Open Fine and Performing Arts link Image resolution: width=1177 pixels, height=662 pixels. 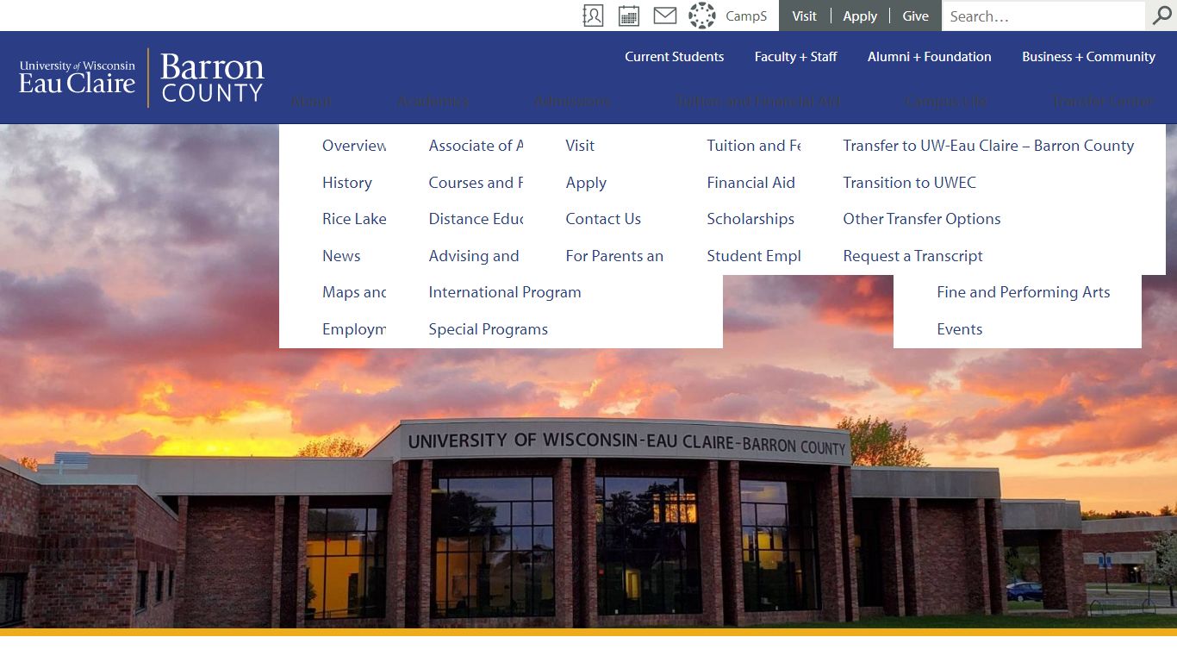[x=1023, y=292]
